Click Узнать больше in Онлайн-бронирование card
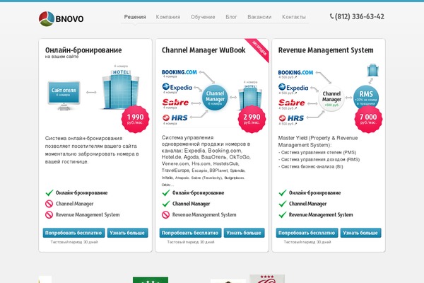This screenshot has width=424, height=283. point(127,233)
